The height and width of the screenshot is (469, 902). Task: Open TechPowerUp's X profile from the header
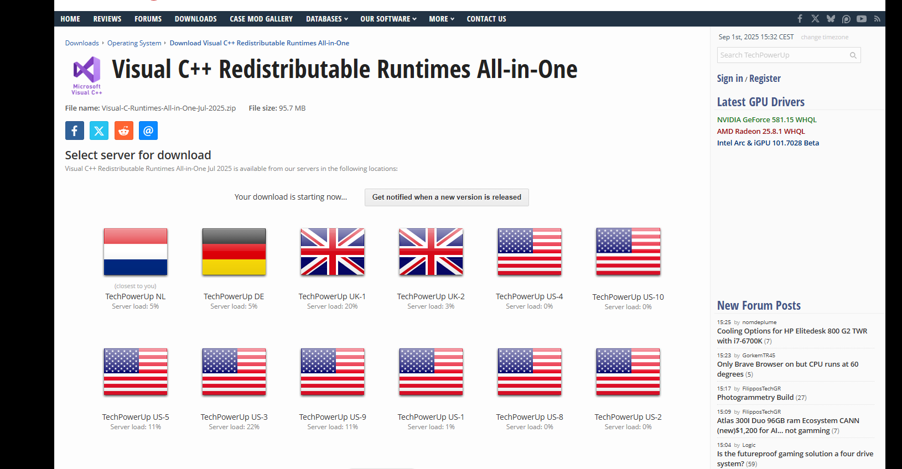815,19
